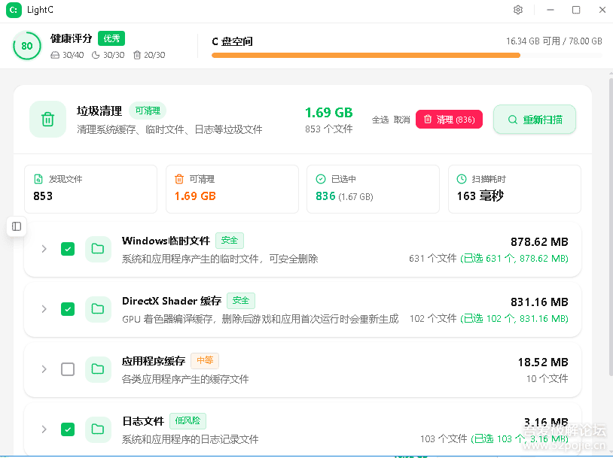Screen dimensions: 613x458
Task: Click the folder icon for DirectX Shader 缓存
Action: click(98, 309)
